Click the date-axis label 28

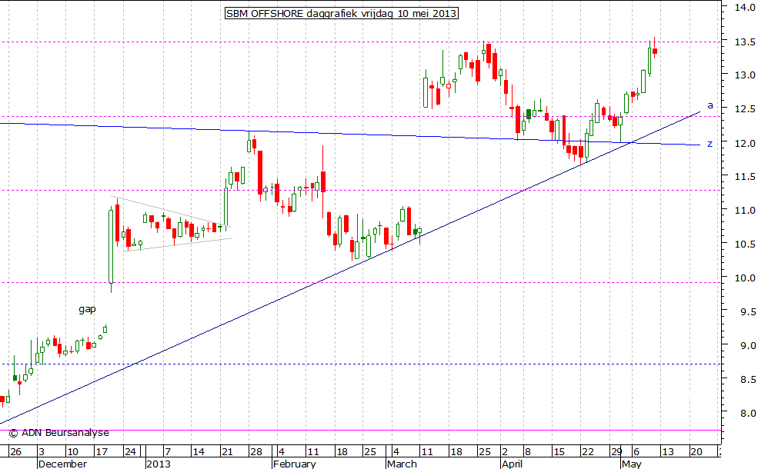coord(256,452)
